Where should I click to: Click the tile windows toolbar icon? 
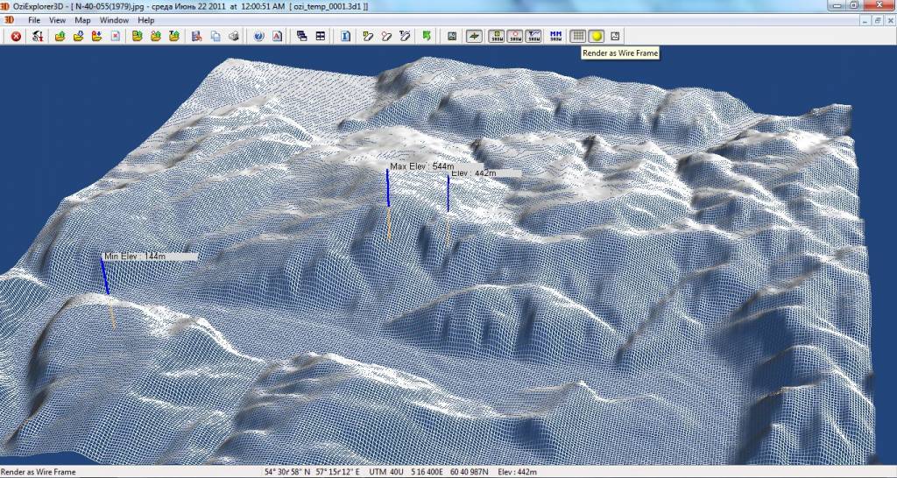click(x=321, y=36)
